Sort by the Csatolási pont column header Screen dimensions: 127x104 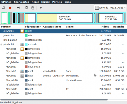pos(54,27)
